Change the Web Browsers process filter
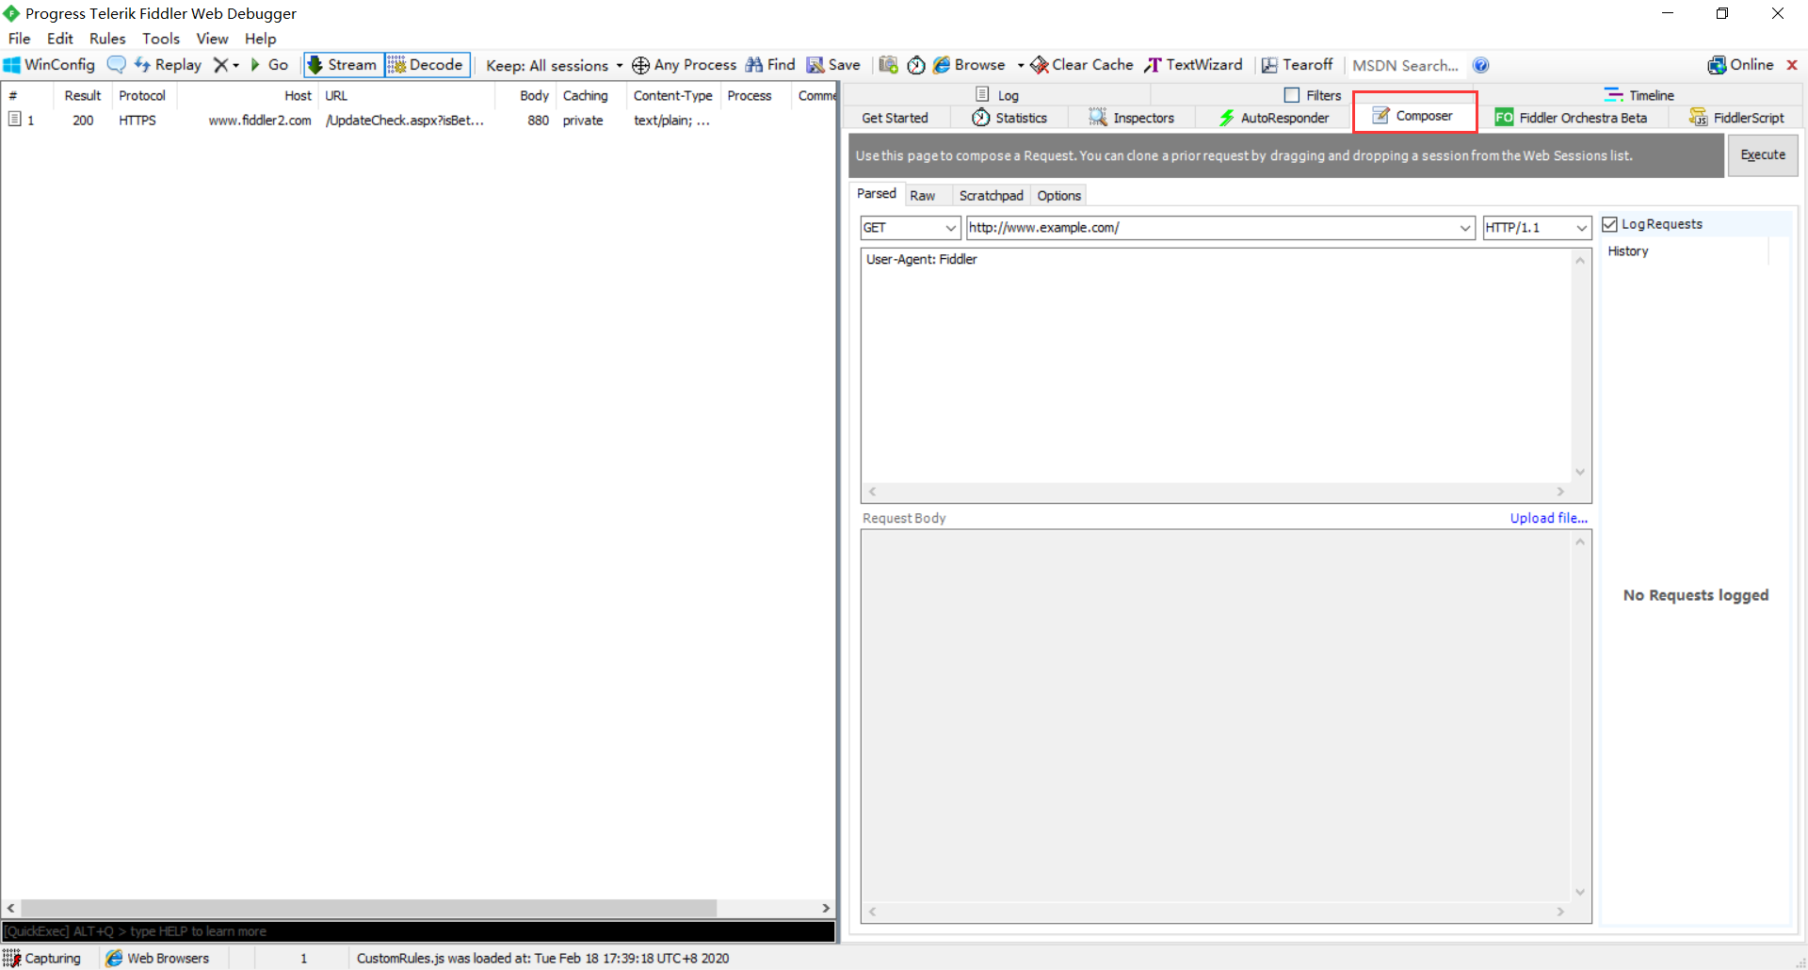The image size is (1808, 970). point(158,958)
